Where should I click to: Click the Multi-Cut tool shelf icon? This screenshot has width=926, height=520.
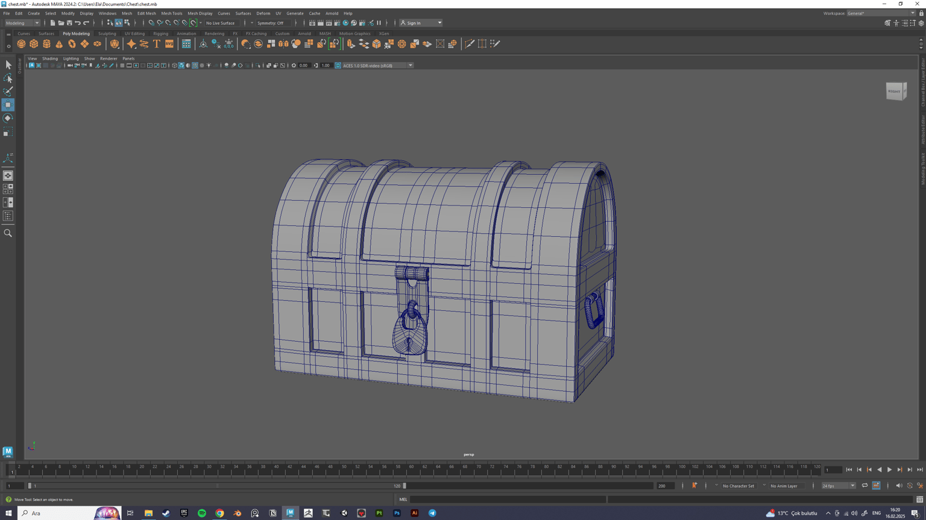tap(470, 44)
